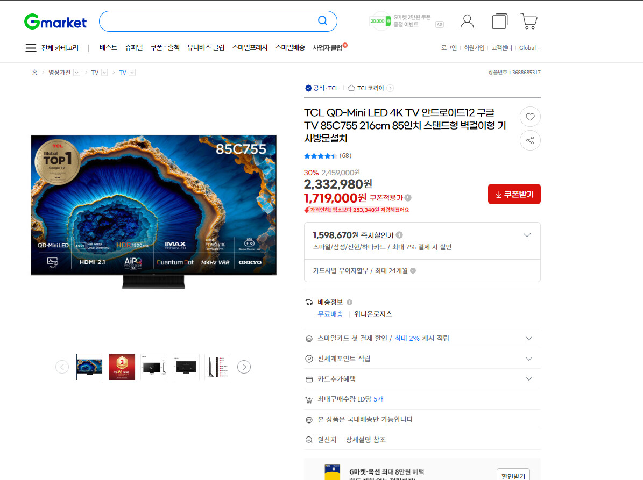Click the 카드사별 무이자할부 row
Screen dimensions: 643x480
pyautogui.click(x=422, y=271)
